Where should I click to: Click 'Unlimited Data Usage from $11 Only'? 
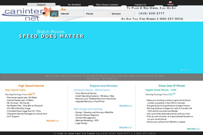click(23, 111)
